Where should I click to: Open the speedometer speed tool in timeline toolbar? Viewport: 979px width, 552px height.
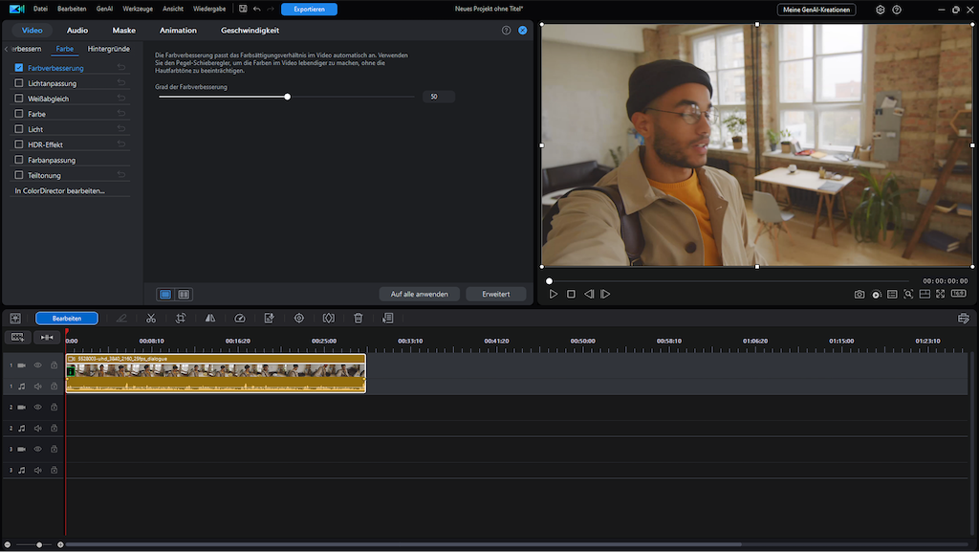pos(240,319)
